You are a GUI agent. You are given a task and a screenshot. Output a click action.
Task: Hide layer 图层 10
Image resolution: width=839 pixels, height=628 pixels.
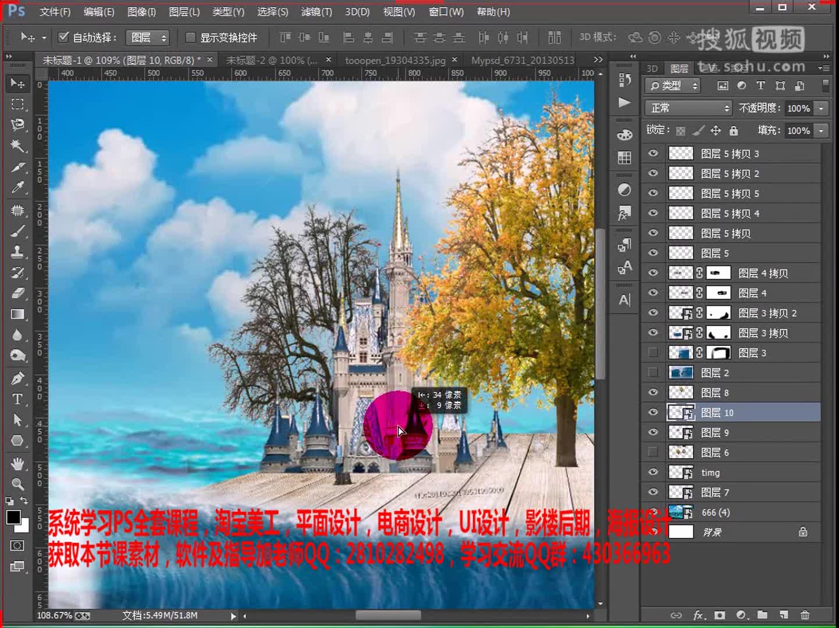653,412
